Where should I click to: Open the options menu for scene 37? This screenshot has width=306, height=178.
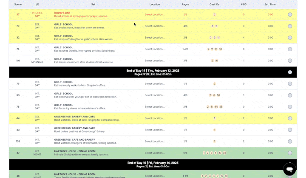click(290, 14)
